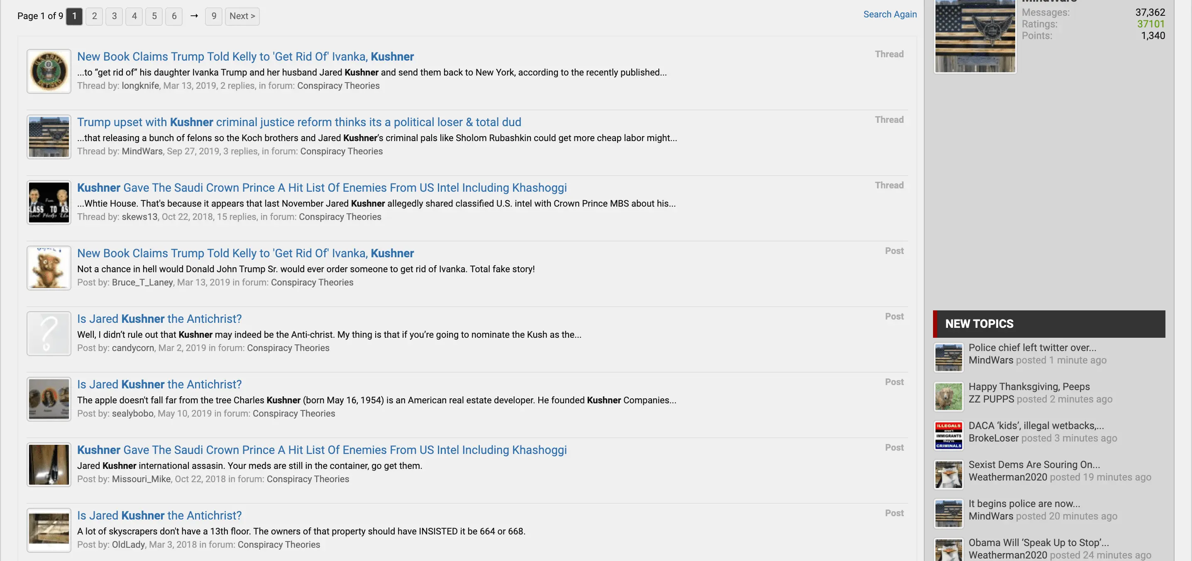Open first 'Is Jared Kushner the Antichrist?' post
The height and width of the screenshot is (561, 1192).
point(159,319)
